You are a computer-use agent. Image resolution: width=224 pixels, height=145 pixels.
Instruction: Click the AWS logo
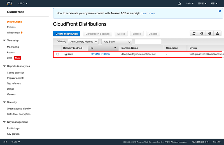click(x=9, y=3)
